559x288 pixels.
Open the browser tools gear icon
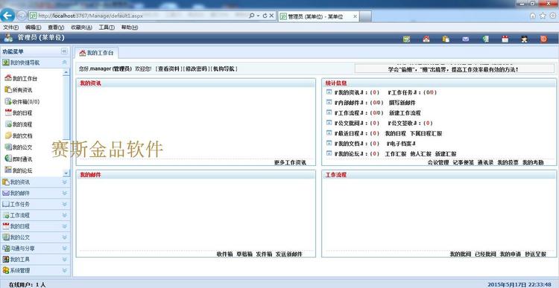pyautogui.click(x=552, y=16)
